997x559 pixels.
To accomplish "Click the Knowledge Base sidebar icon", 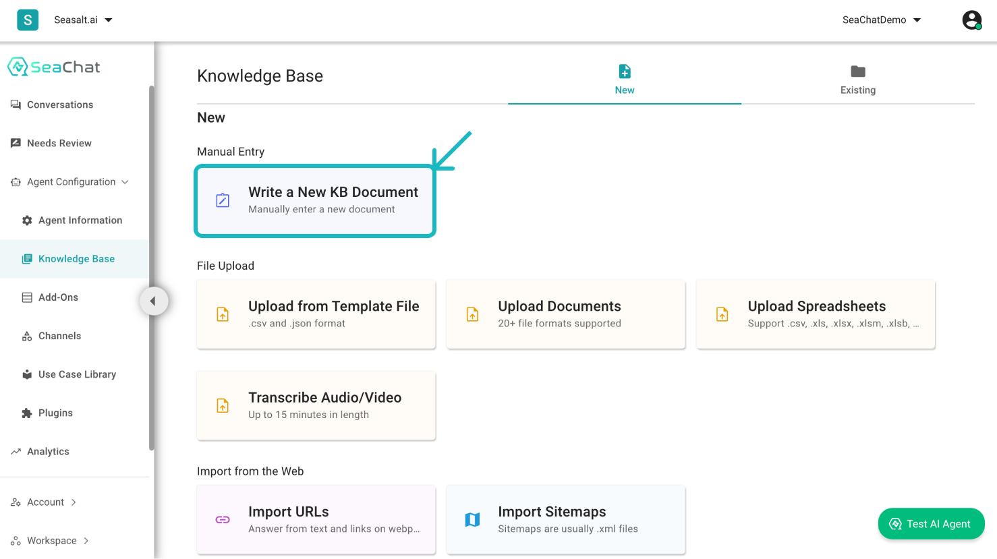I will pos(27,259).
